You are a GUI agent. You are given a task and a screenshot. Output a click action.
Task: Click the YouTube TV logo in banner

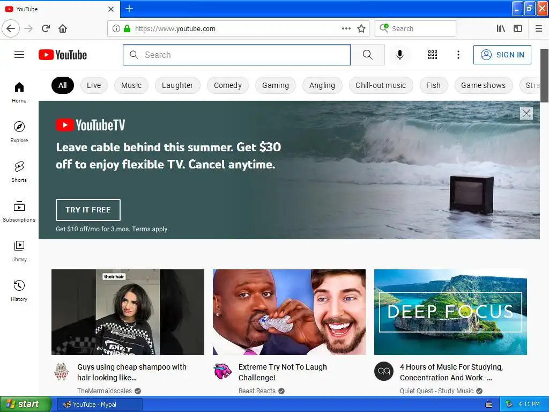point(90,125)
